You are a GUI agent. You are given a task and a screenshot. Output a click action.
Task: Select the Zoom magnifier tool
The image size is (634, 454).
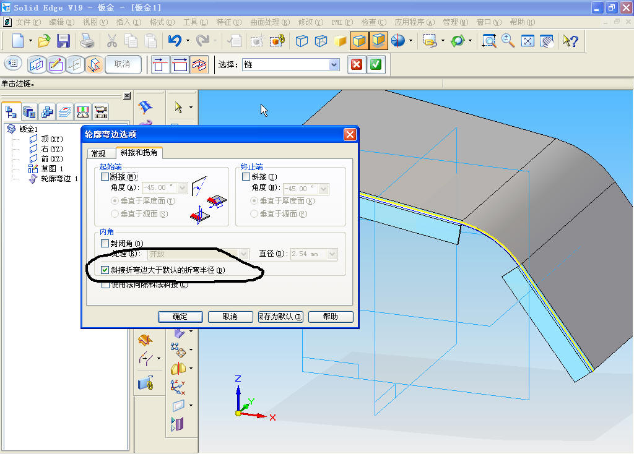coord(508,41)
